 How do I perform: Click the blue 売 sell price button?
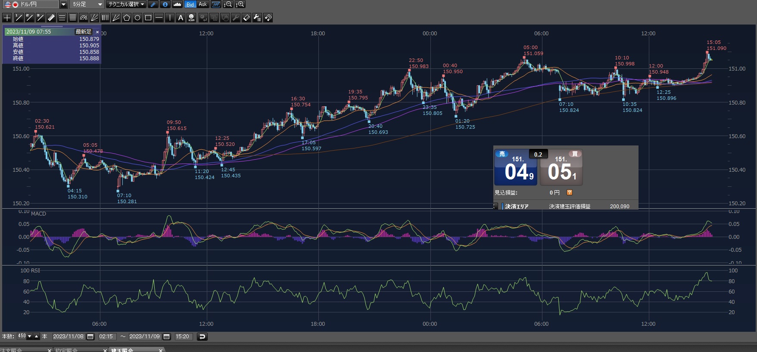tap(515, 168)
